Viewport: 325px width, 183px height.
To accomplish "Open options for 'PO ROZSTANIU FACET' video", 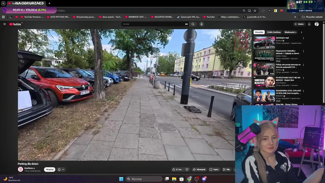I will tap(303, 78).
